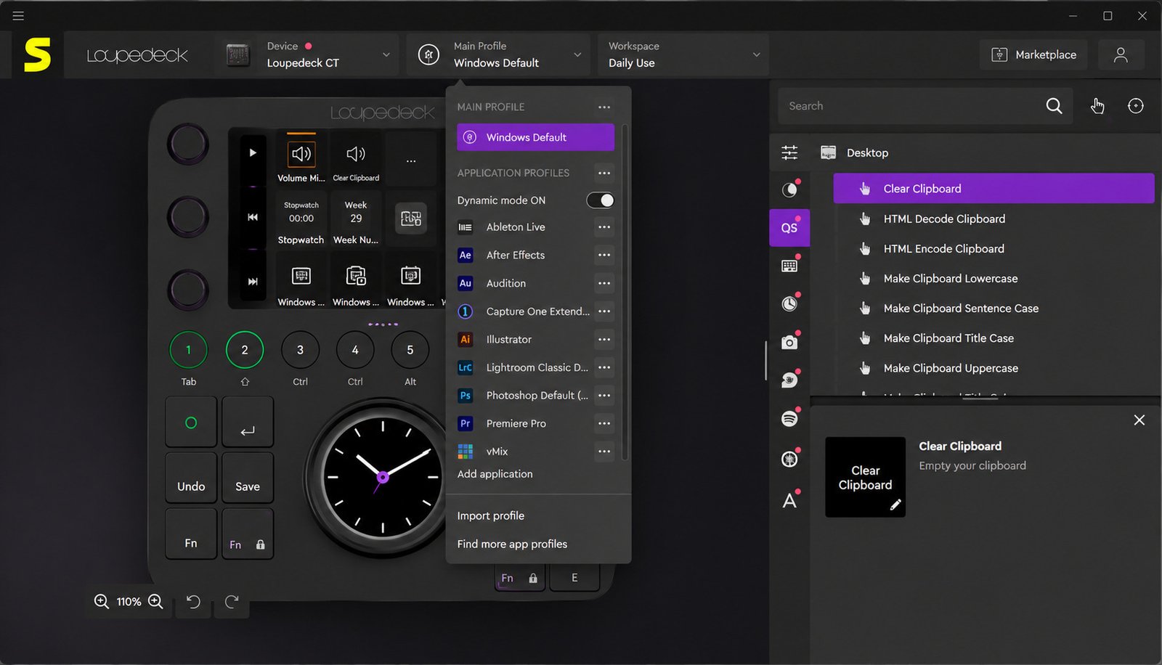This screenshot has height=665, width=1162.
Task: Open the user account icon
Action: pos(1121,54)
